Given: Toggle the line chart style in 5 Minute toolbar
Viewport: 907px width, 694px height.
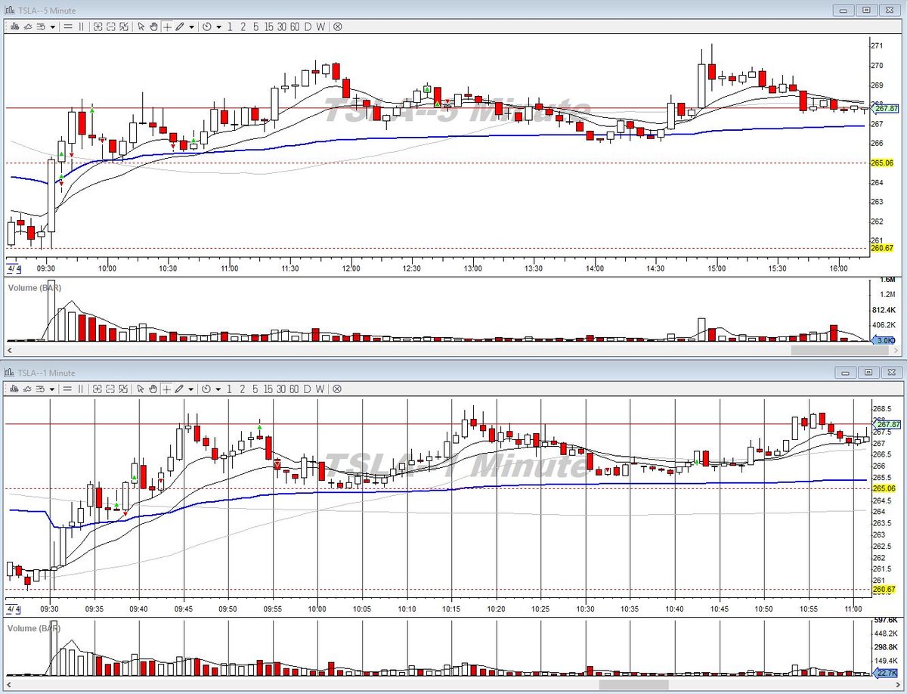Looking at the screenshot, I should pyautogui.click(x=27, y=26).
